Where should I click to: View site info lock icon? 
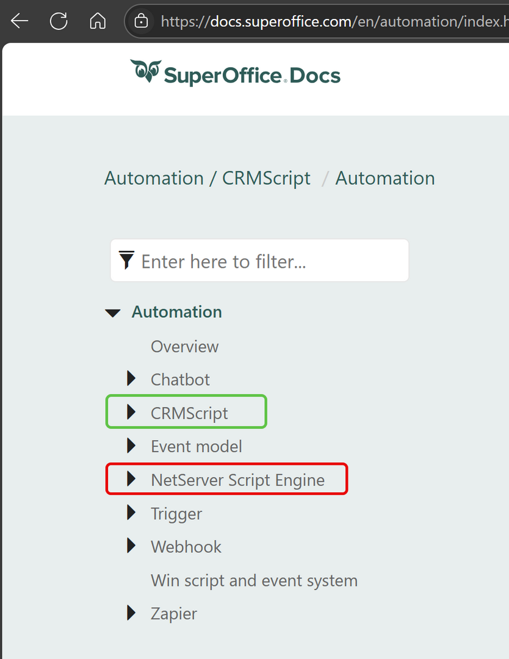coord(141,21)
